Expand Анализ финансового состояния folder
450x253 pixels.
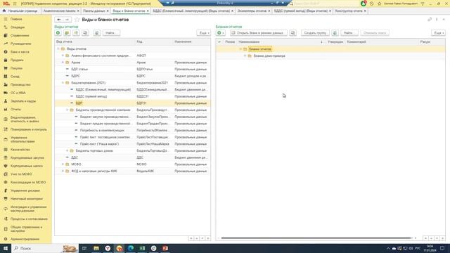pyautogui.click(x=63, y=56)
